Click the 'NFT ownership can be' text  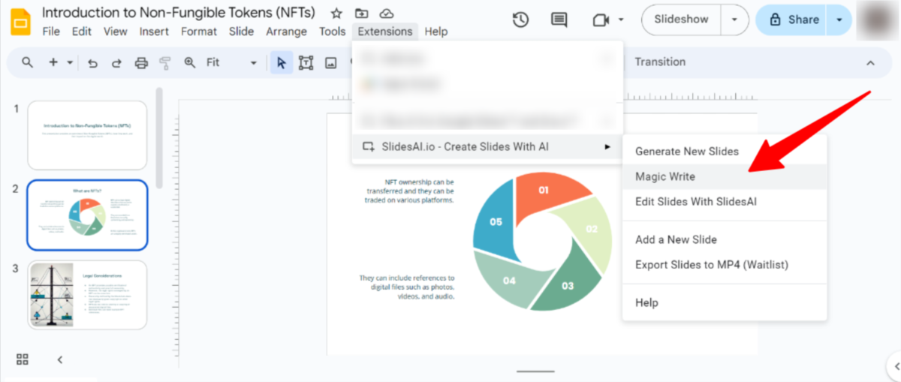click(419, 181)
